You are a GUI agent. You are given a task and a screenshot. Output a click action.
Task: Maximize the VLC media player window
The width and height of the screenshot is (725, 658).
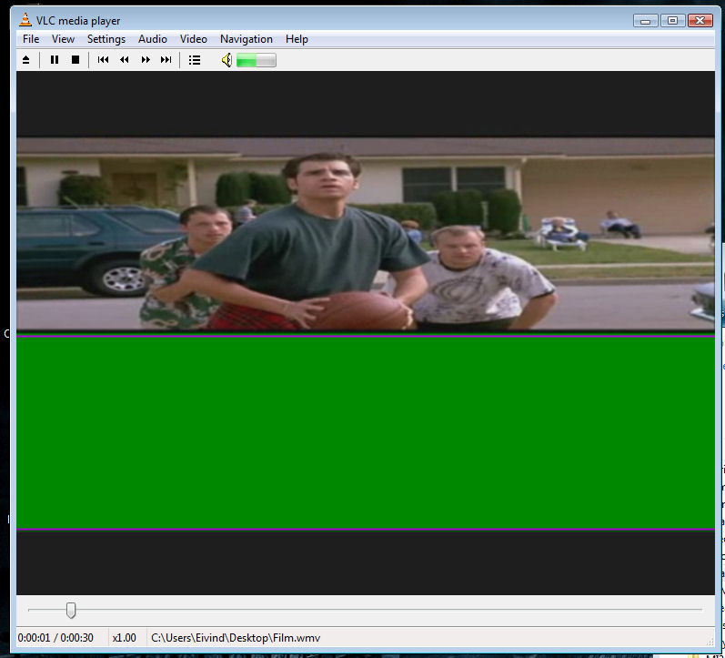pos(673,20)
